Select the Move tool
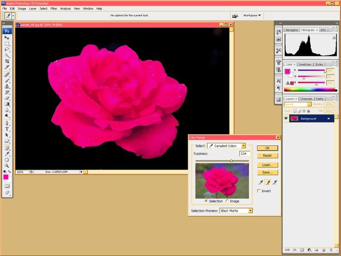The height and width of the screenshot is (256, 341). pyautogui.click(x=7, y=38)
